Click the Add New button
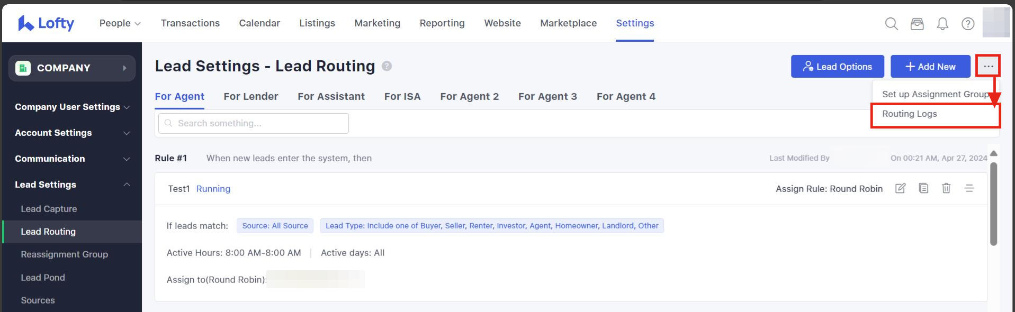Screen dimensions: 1015x312 pyautogui.click(x=930, y=67)
